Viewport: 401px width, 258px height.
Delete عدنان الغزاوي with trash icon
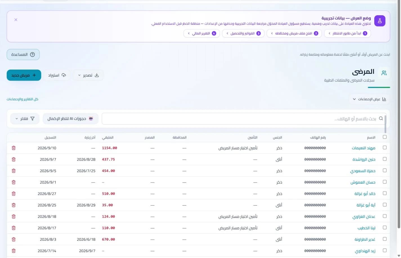pyautogui.click(x=14, y=217)
